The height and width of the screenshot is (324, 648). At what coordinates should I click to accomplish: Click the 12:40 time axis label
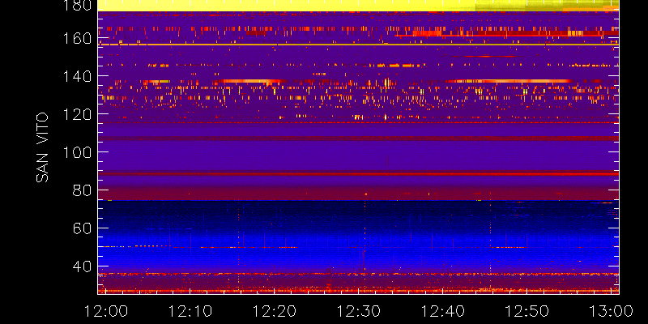[x=443, y=311]
